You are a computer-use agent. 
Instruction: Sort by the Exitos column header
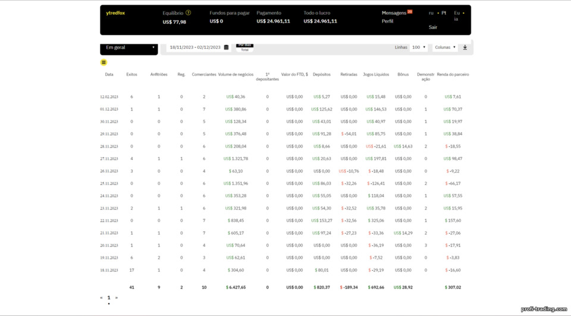pyautogui.click(x=131, y=74)
